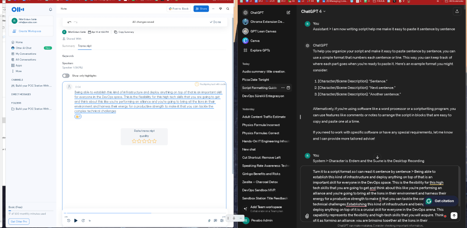Open Build your POC Station folder
The image size is (467, 228).
click(31, 109)
